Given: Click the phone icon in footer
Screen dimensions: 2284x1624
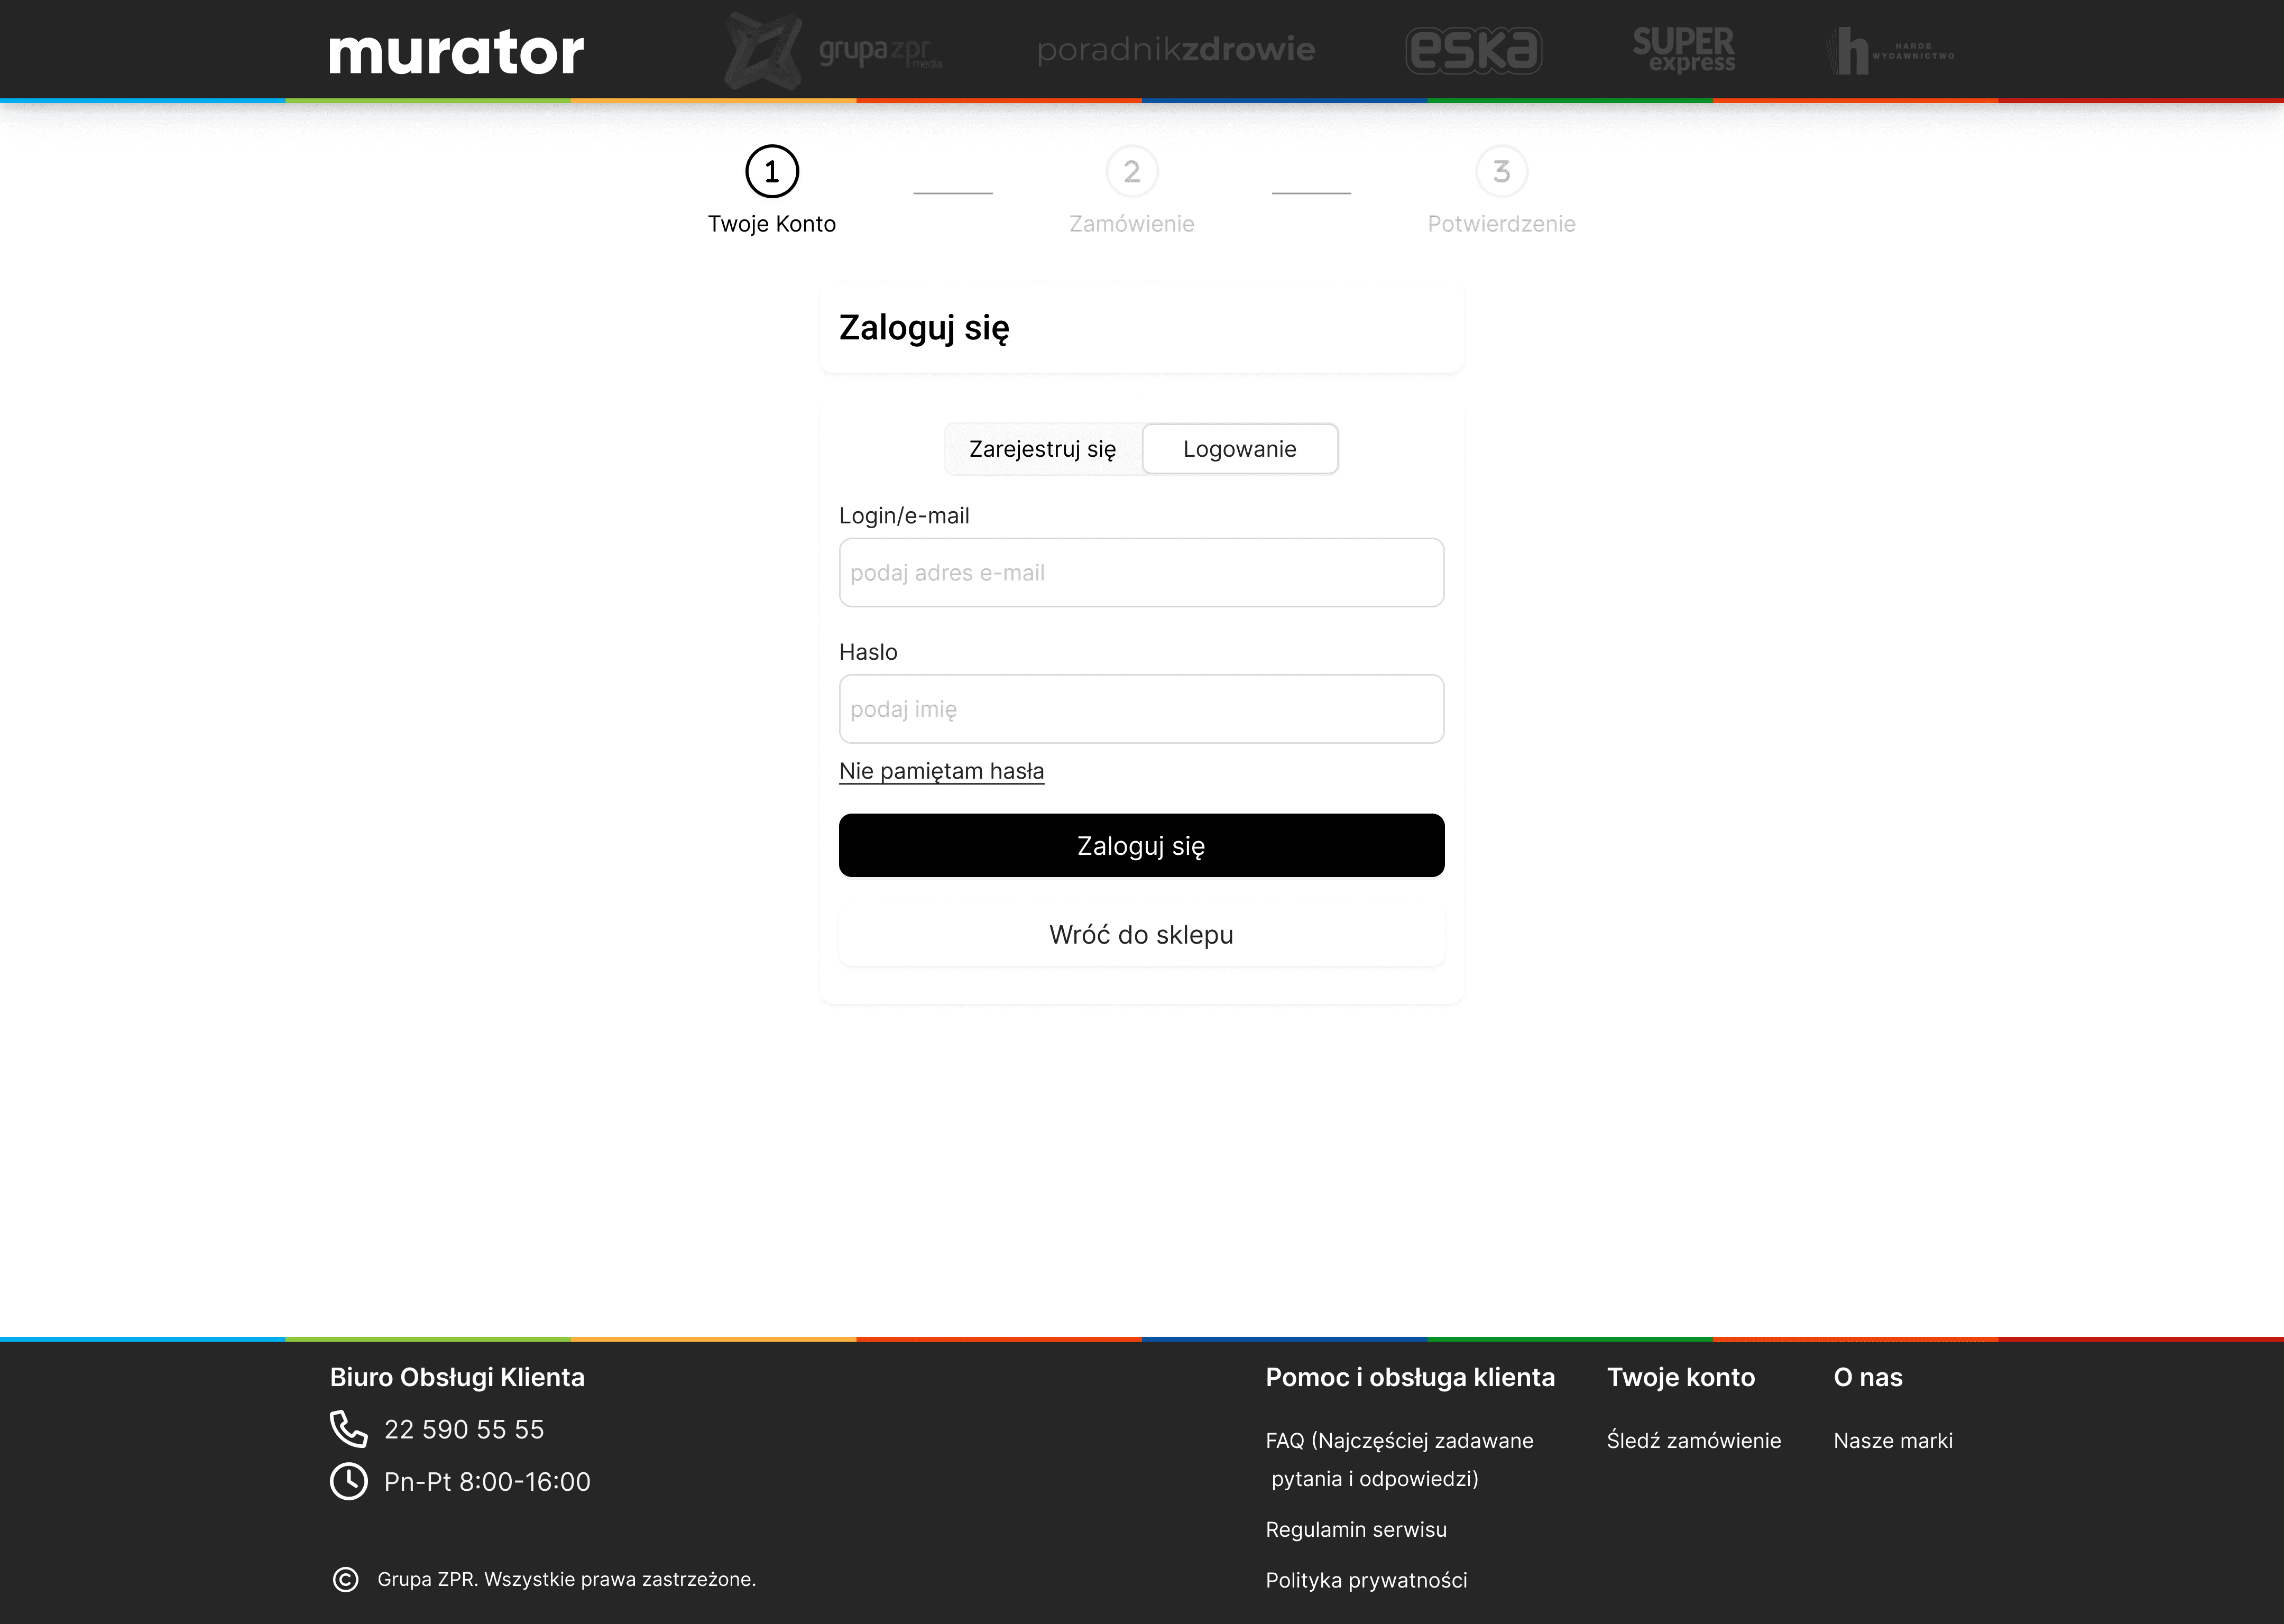Looking at the screenshot, I should click(348, 1429).
